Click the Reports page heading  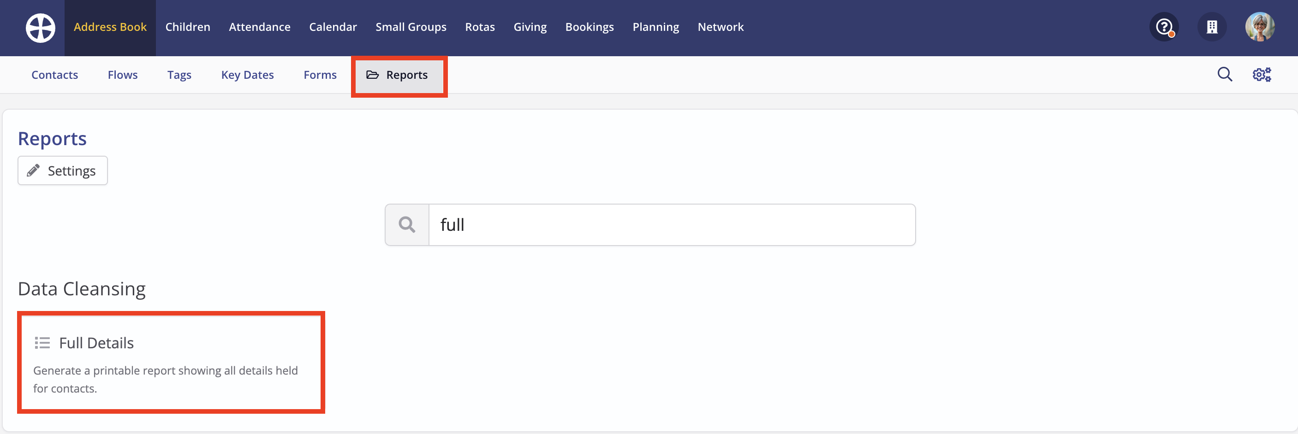point(53,139)
